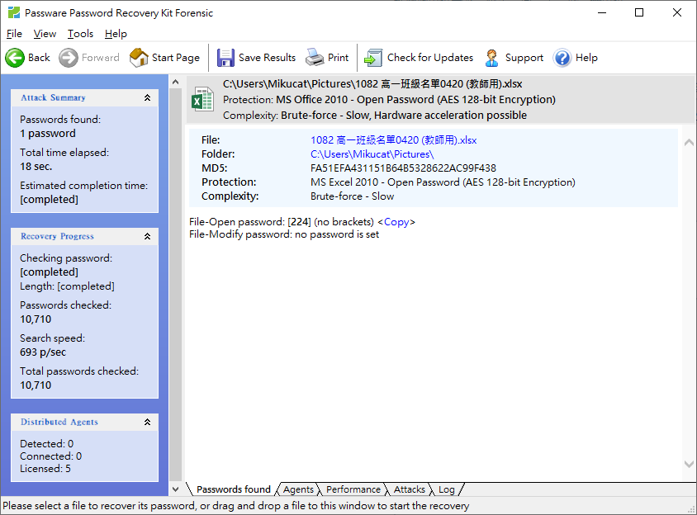Click the header 'Complexity: Brute-force - Slow, Hardware acceleration possible' line

[375, 115]
